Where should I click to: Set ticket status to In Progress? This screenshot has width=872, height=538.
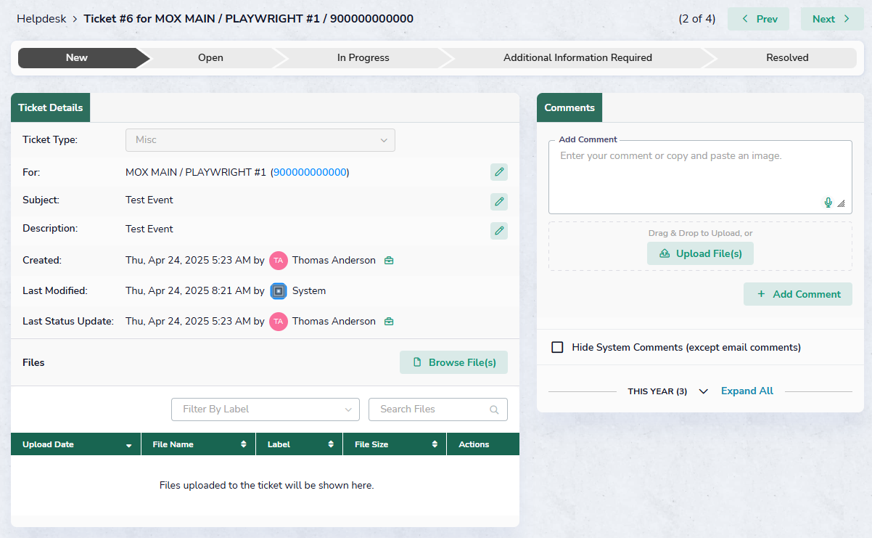363,58
